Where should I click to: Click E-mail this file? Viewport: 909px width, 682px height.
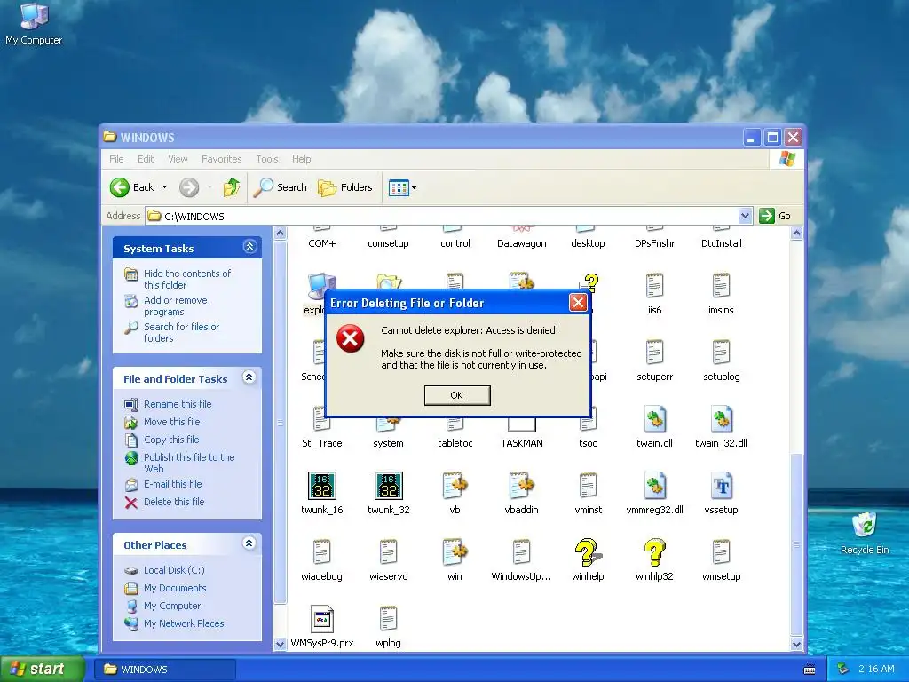point(173,484)
